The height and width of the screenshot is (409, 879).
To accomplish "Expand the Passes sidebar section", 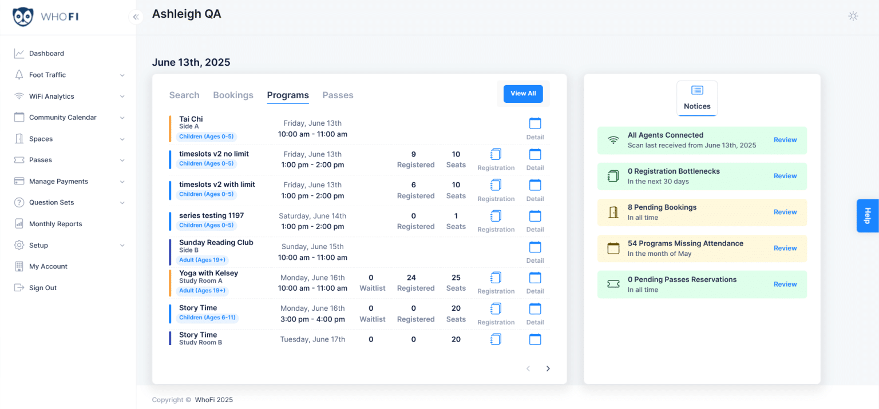I will tap(18, 160).
